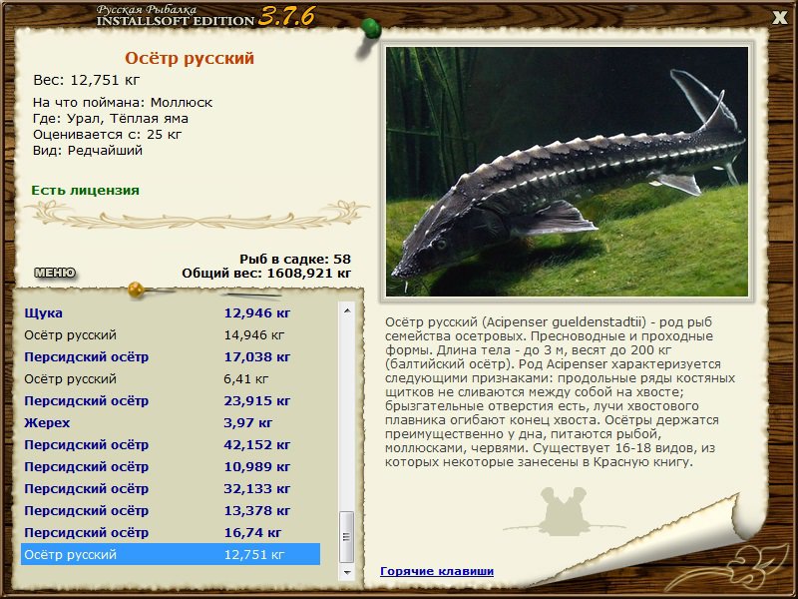This screenshot has height=599, width=798.
Task: Click the На что поймана: Моллюск line
Action: (123, 103)
